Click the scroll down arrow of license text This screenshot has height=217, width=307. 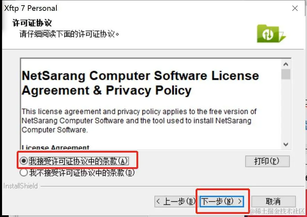pos(286,145)
